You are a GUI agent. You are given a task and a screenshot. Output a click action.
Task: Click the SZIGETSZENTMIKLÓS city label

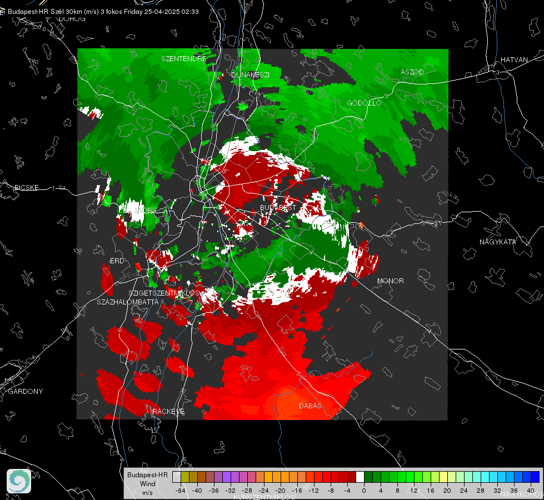[x=164, y=293]
